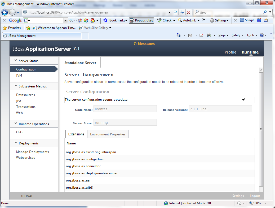Viewport: 275px width, 208px height.
Task: Open the search provider dropdown arrow
Action: tap(270, 12)
